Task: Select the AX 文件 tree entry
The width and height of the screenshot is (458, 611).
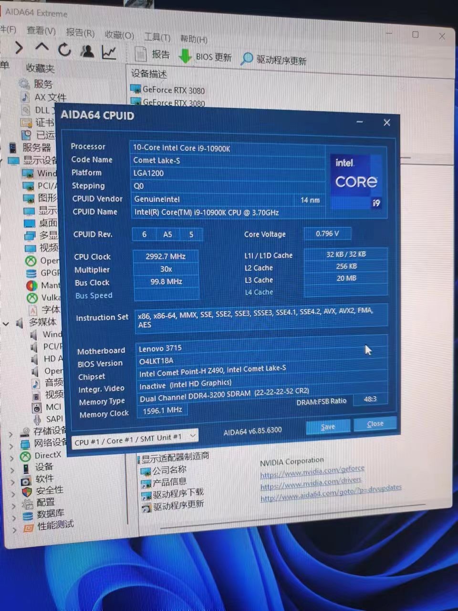Action: [51, 97]
